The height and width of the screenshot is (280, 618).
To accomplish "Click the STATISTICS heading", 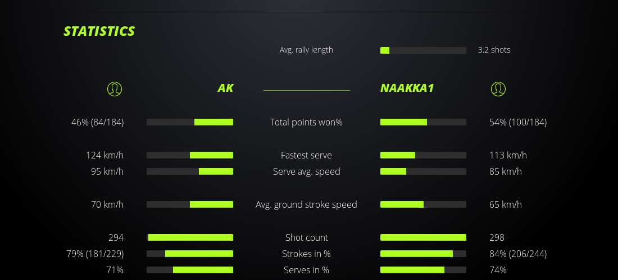I will [x=99, y=31].
